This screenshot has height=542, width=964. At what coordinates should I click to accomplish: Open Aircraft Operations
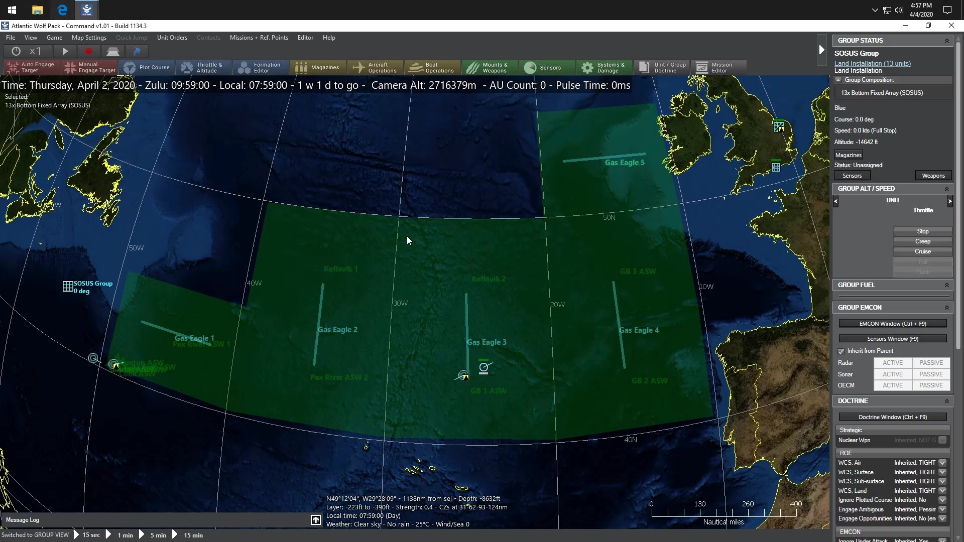pos(376,67)
